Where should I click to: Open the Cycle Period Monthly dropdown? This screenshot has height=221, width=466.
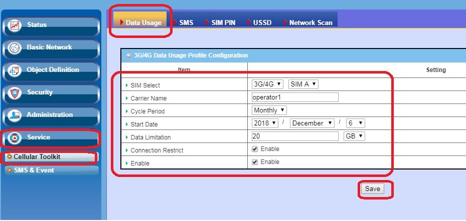pyautogui.click(x=269, y=110)
